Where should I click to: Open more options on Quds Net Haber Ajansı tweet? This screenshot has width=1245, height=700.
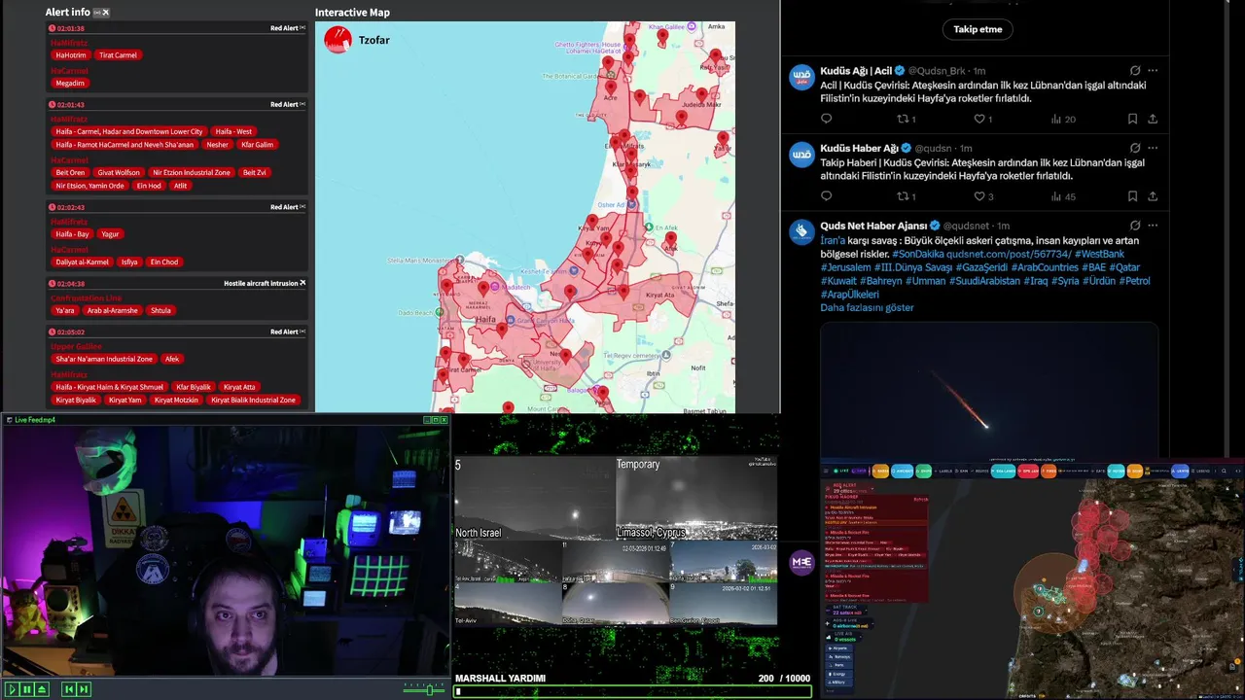coord(1153,226)
